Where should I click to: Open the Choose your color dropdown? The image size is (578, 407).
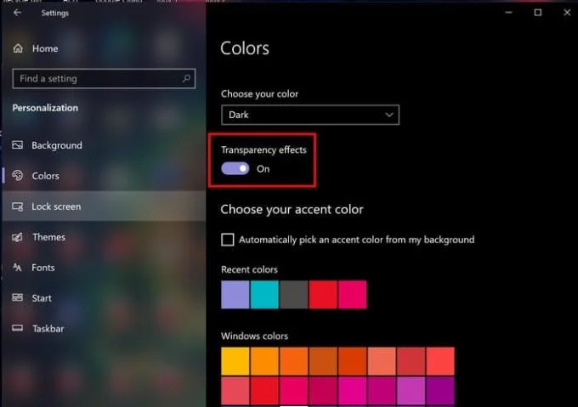tap(310, 115)
